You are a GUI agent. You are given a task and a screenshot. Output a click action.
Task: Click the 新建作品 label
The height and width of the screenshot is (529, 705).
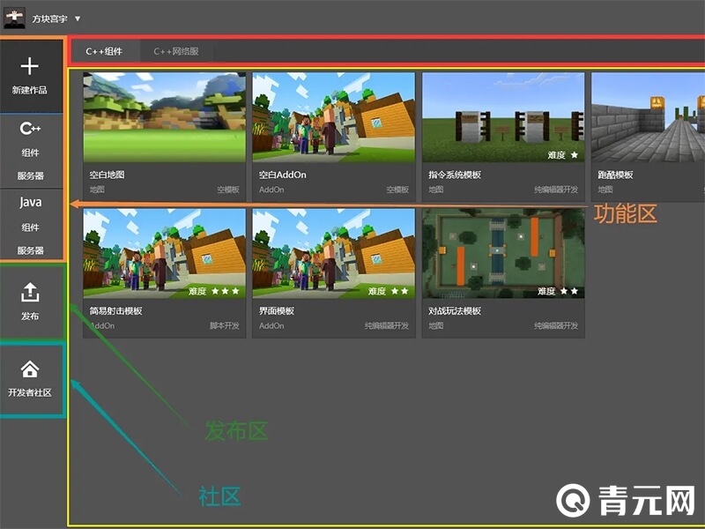coord(30,91)
